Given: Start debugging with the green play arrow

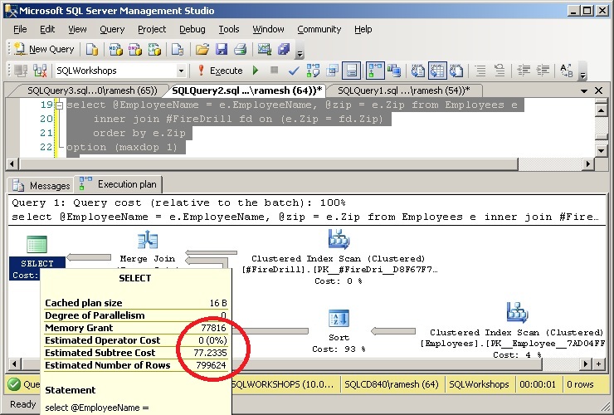Looking at the screenshot, I should point(256,71).
